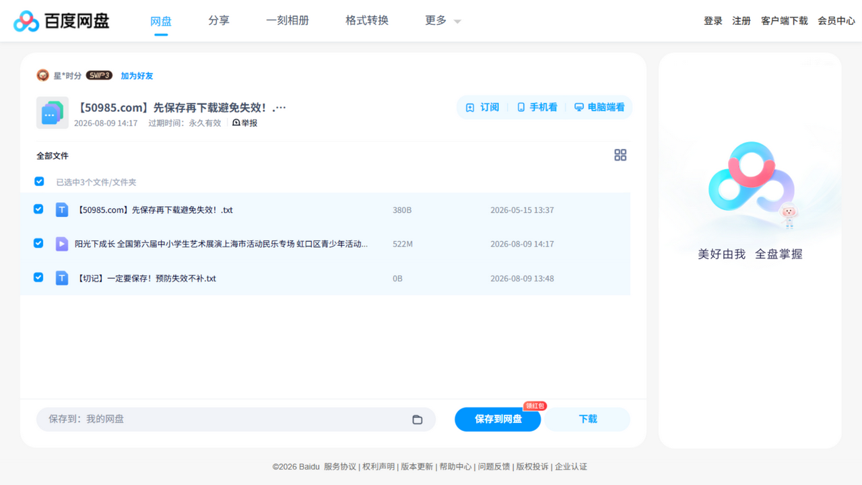Click date 2026-08-09 13:48
This screenshot has width=862, height=485.
522,278
